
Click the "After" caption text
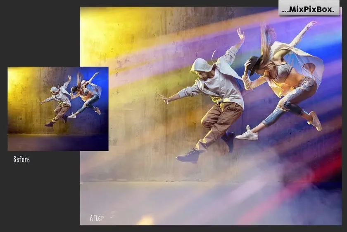coord(97,218)
